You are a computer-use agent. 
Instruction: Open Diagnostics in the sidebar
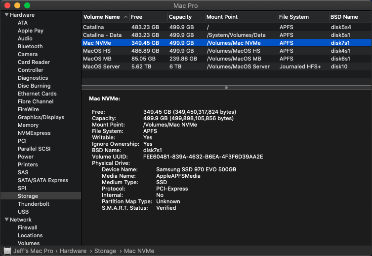click(x=33, y=78)
